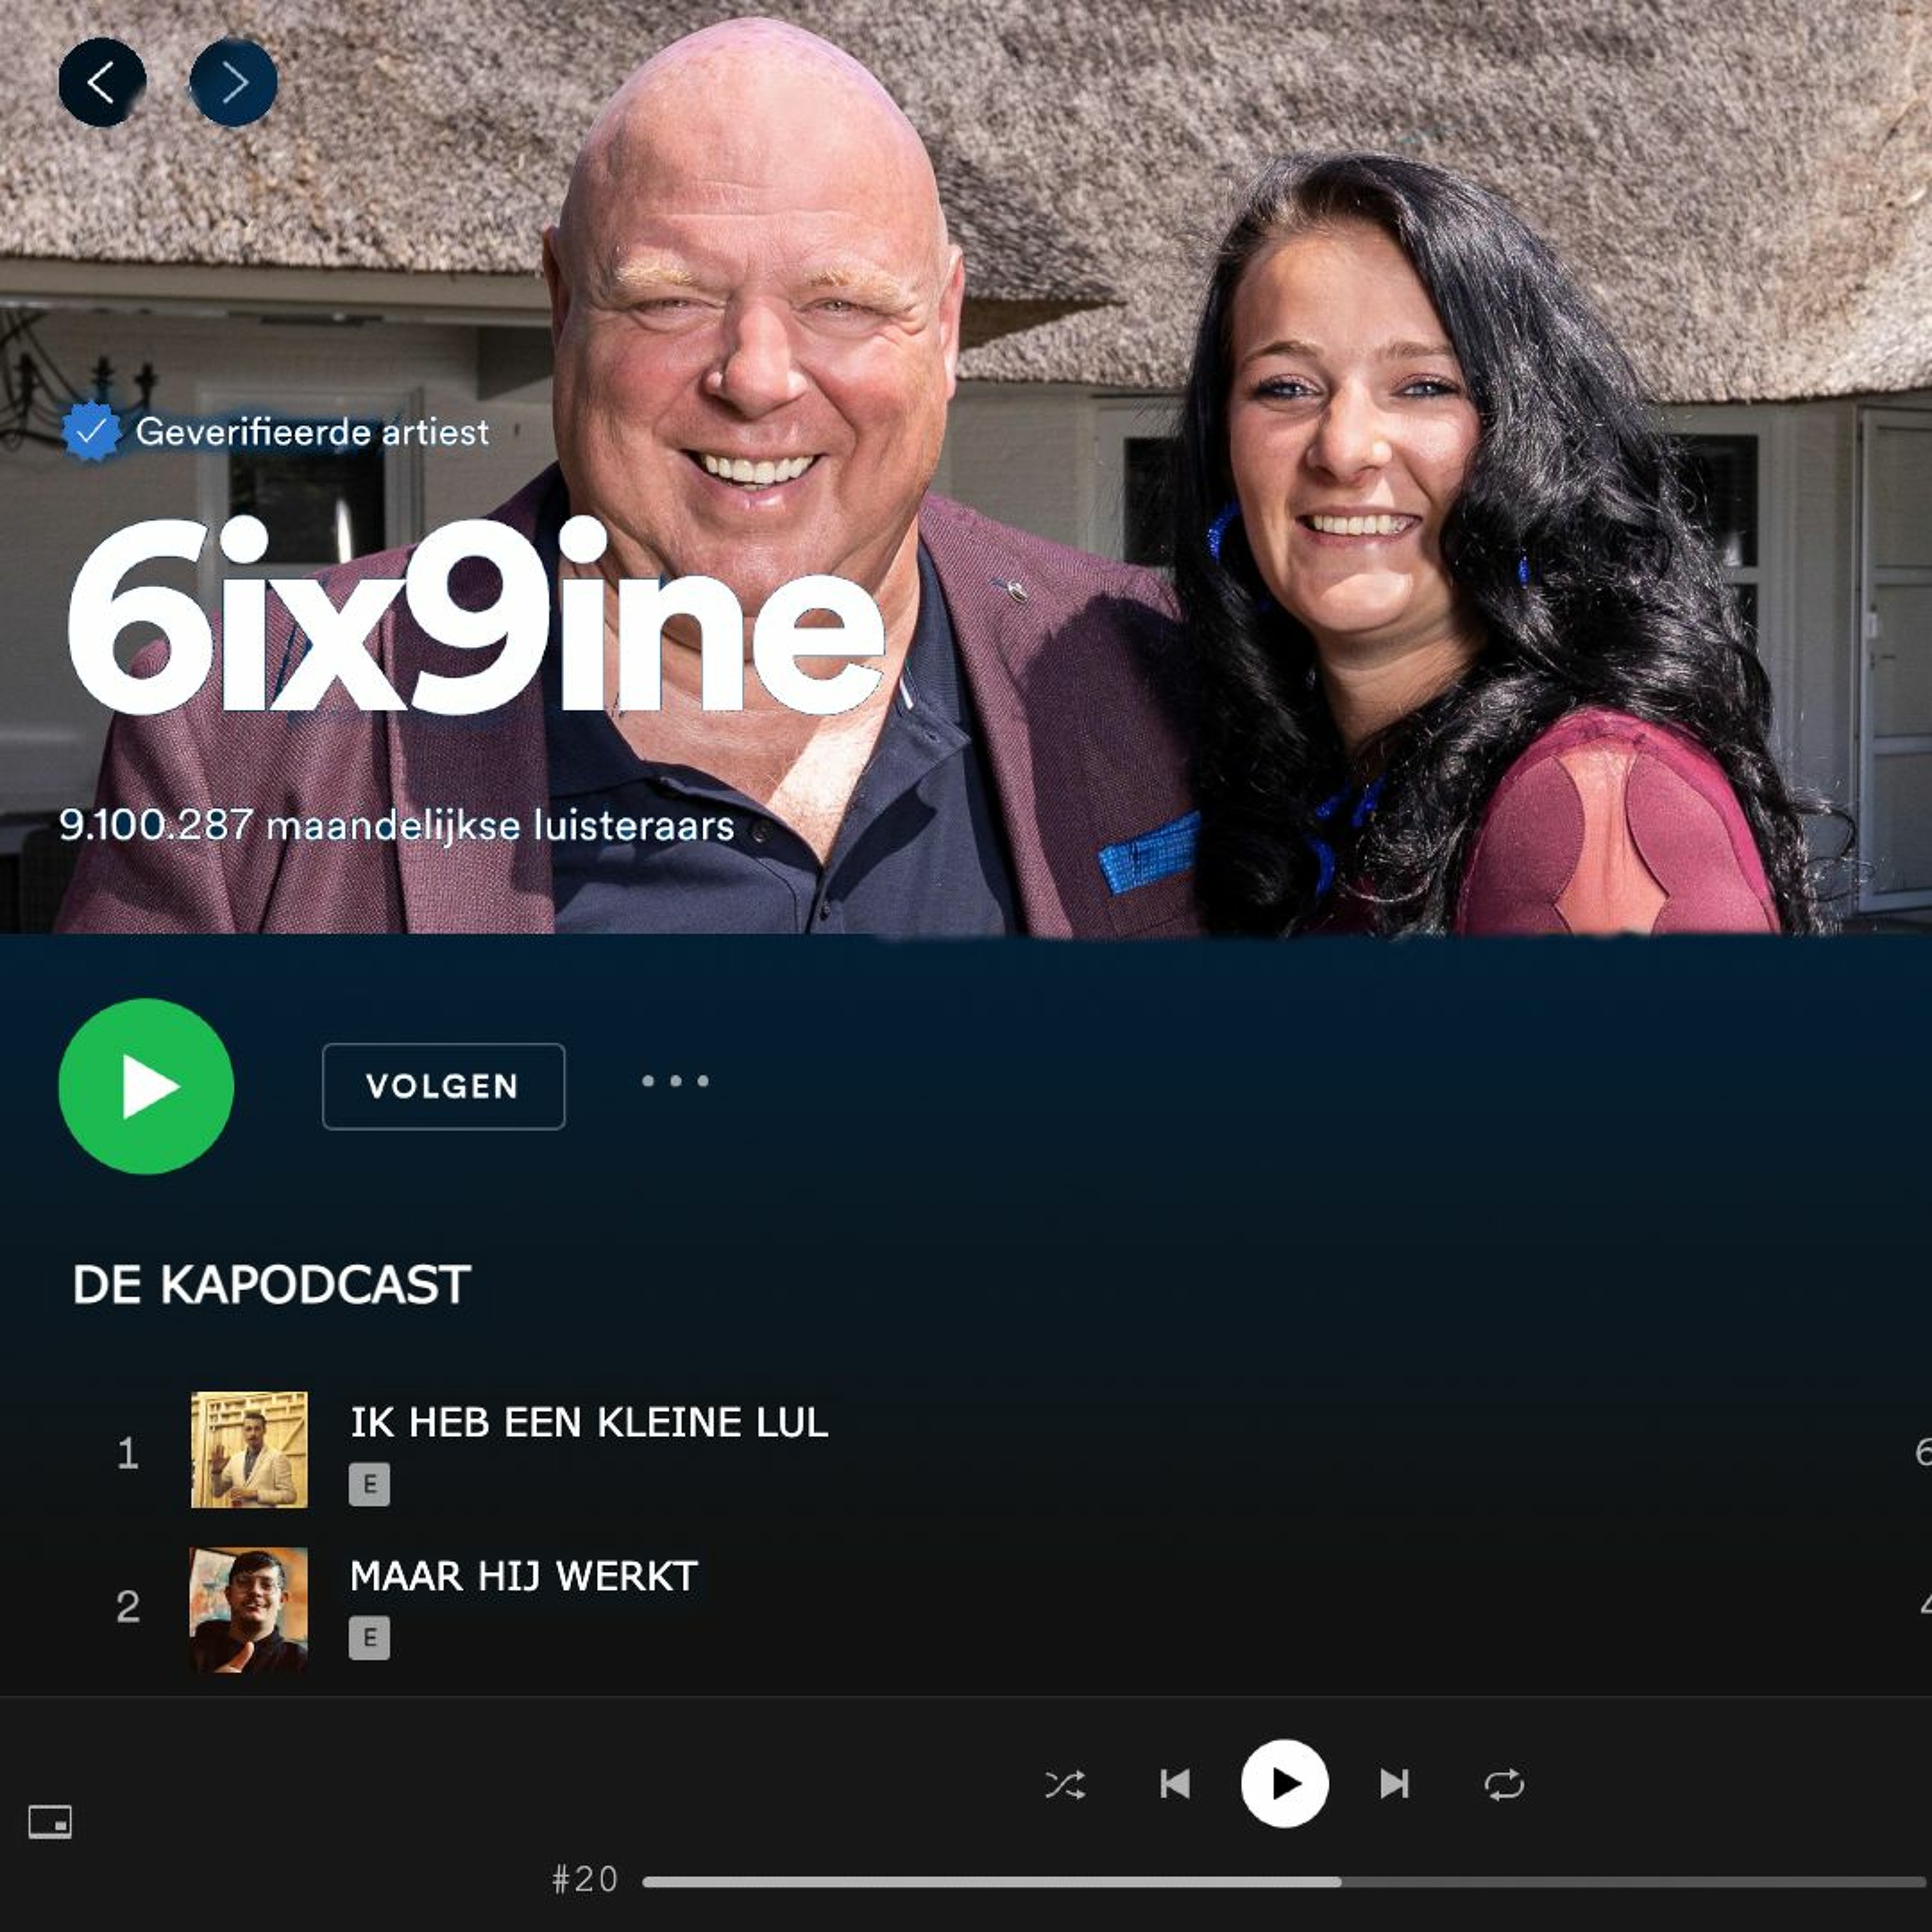Click track number 1 in the list
This screenshot has height=1932, width=1932.
pyautogui.click(x=128, y=1453)
